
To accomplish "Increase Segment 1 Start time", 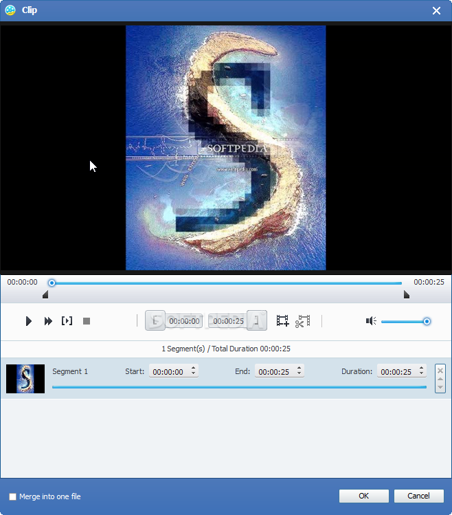I will pyautogui.click(x=193, y=368).
